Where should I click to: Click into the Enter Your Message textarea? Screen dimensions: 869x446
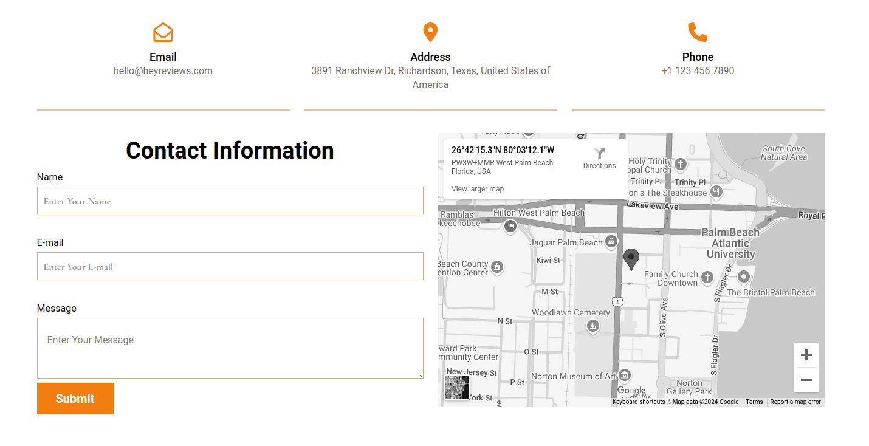pyautogui.click(x=230, y=348)
